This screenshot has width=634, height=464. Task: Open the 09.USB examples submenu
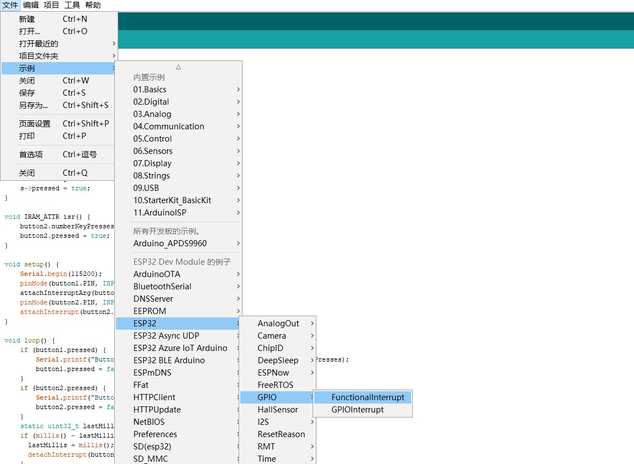(x=178, y=188)
